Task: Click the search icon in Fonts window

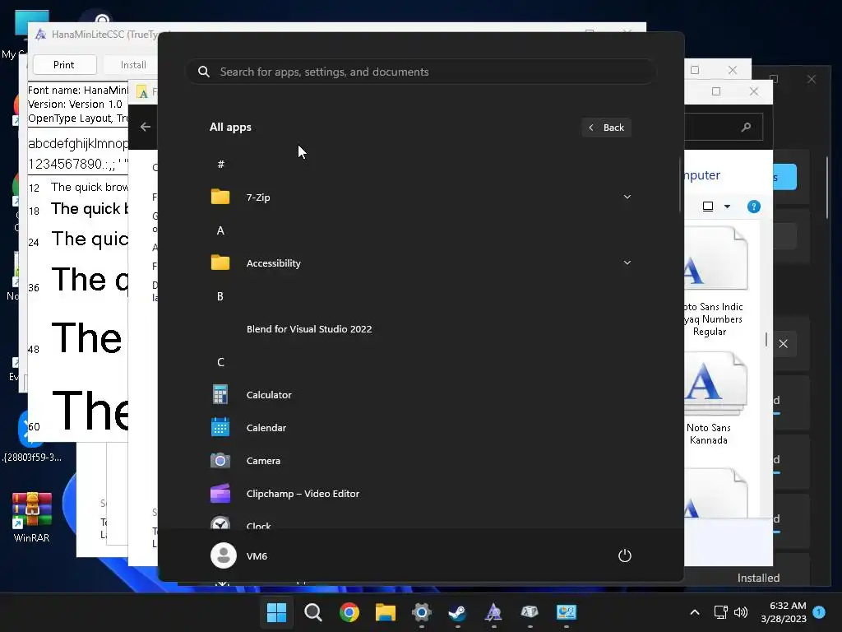Action: (746, 127)
